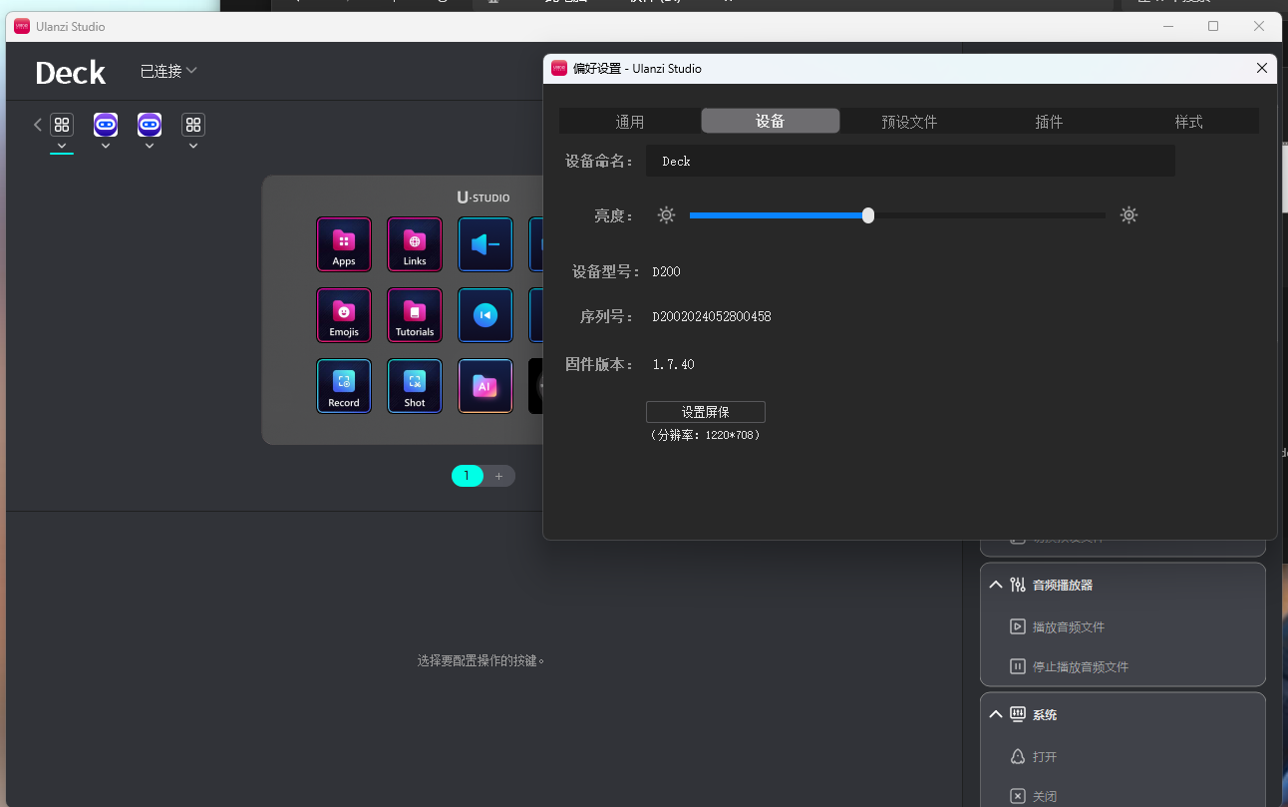
Task: Add a new page with the plus button
Action: tap(499, 476)
